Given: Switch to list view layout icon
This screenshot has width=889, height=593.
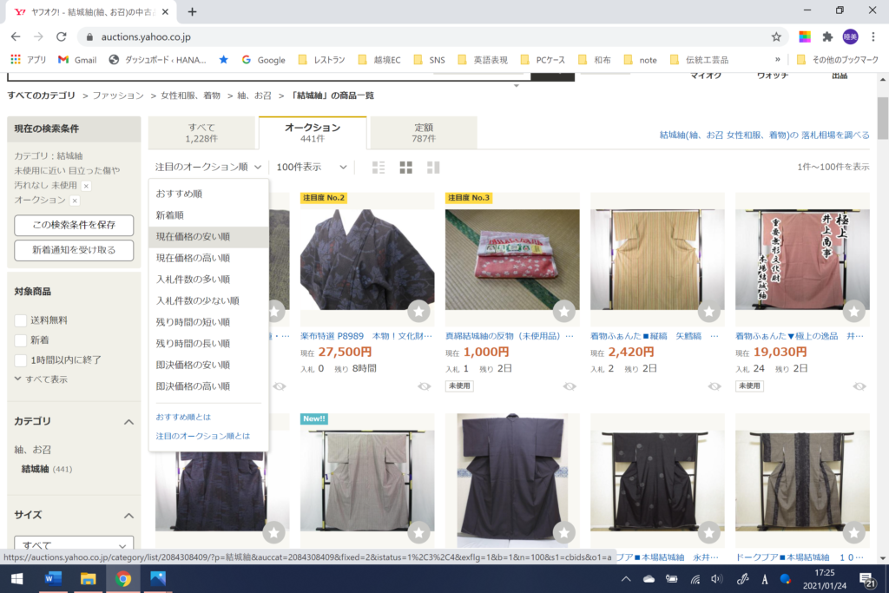Looking at the screenshot, I should [x=379, y=168].
